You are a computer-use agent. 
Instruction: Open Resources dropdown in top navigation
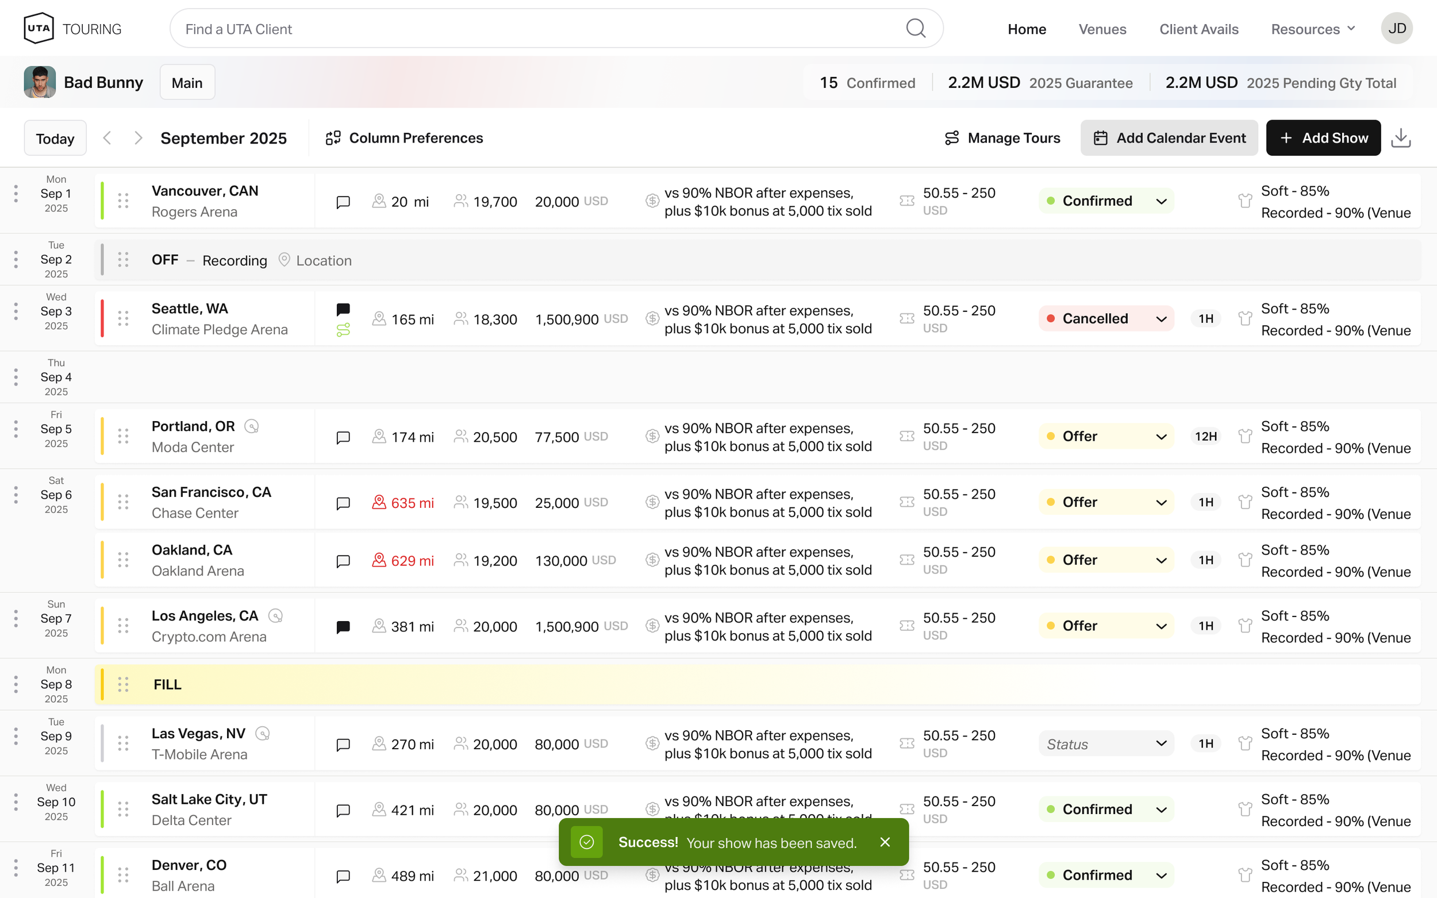tap(1313, 29)
